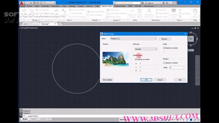219x123 pixels.
Task: Uncheck Insertion point Specify on-screen checkbox
Action: tap(136, 59)
